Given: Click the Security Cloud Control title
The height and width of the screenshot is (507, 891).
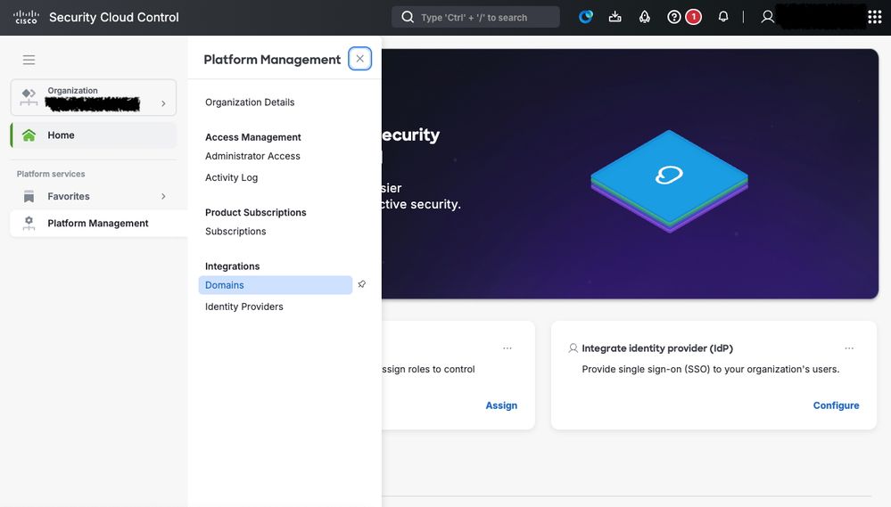Looking at the screenshot, I should [x=114, y=17].
